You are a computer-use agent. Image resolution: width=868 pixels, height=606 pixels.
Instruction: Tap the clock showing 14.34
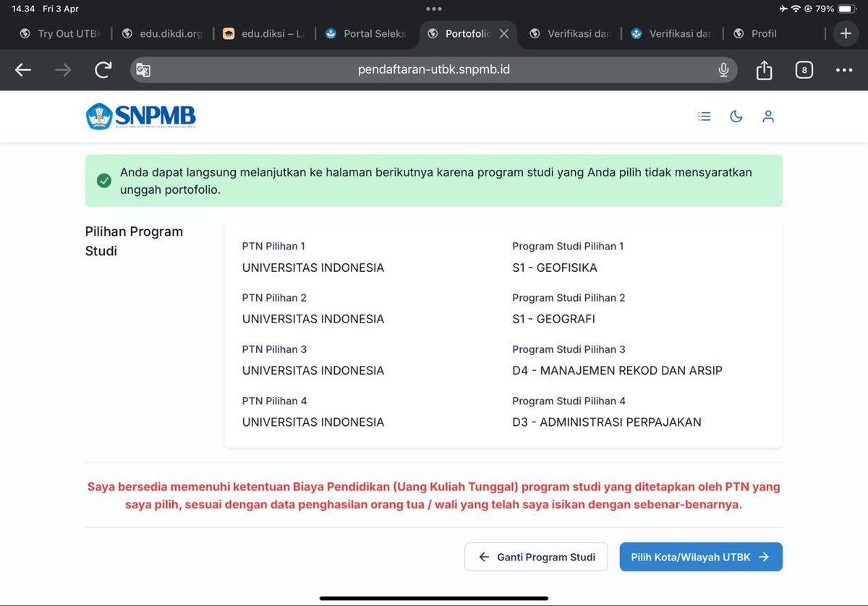coord(23,9)
